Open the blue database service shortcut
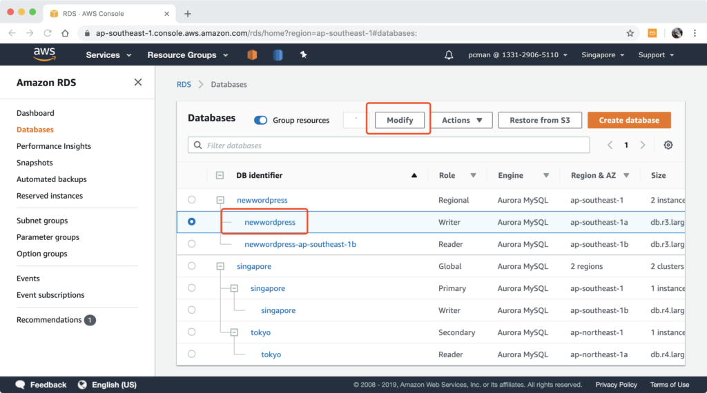This screenshot has width=707, height=393. pos(278,55)
